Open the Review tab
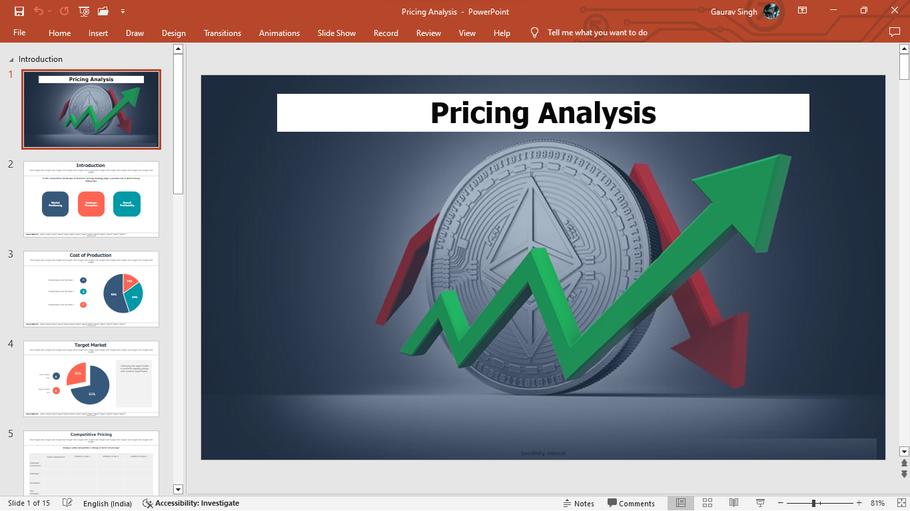This screenshot has height=511, width=910. click(x=428, y=33)
